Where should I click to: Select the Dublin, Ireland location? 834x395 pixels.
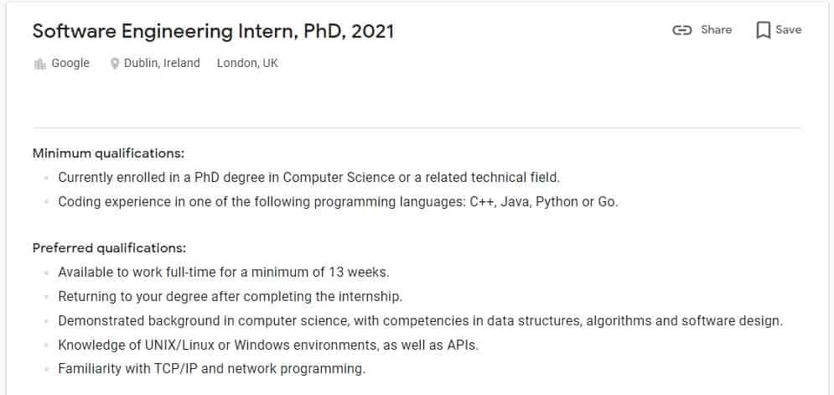pos(162,64)
